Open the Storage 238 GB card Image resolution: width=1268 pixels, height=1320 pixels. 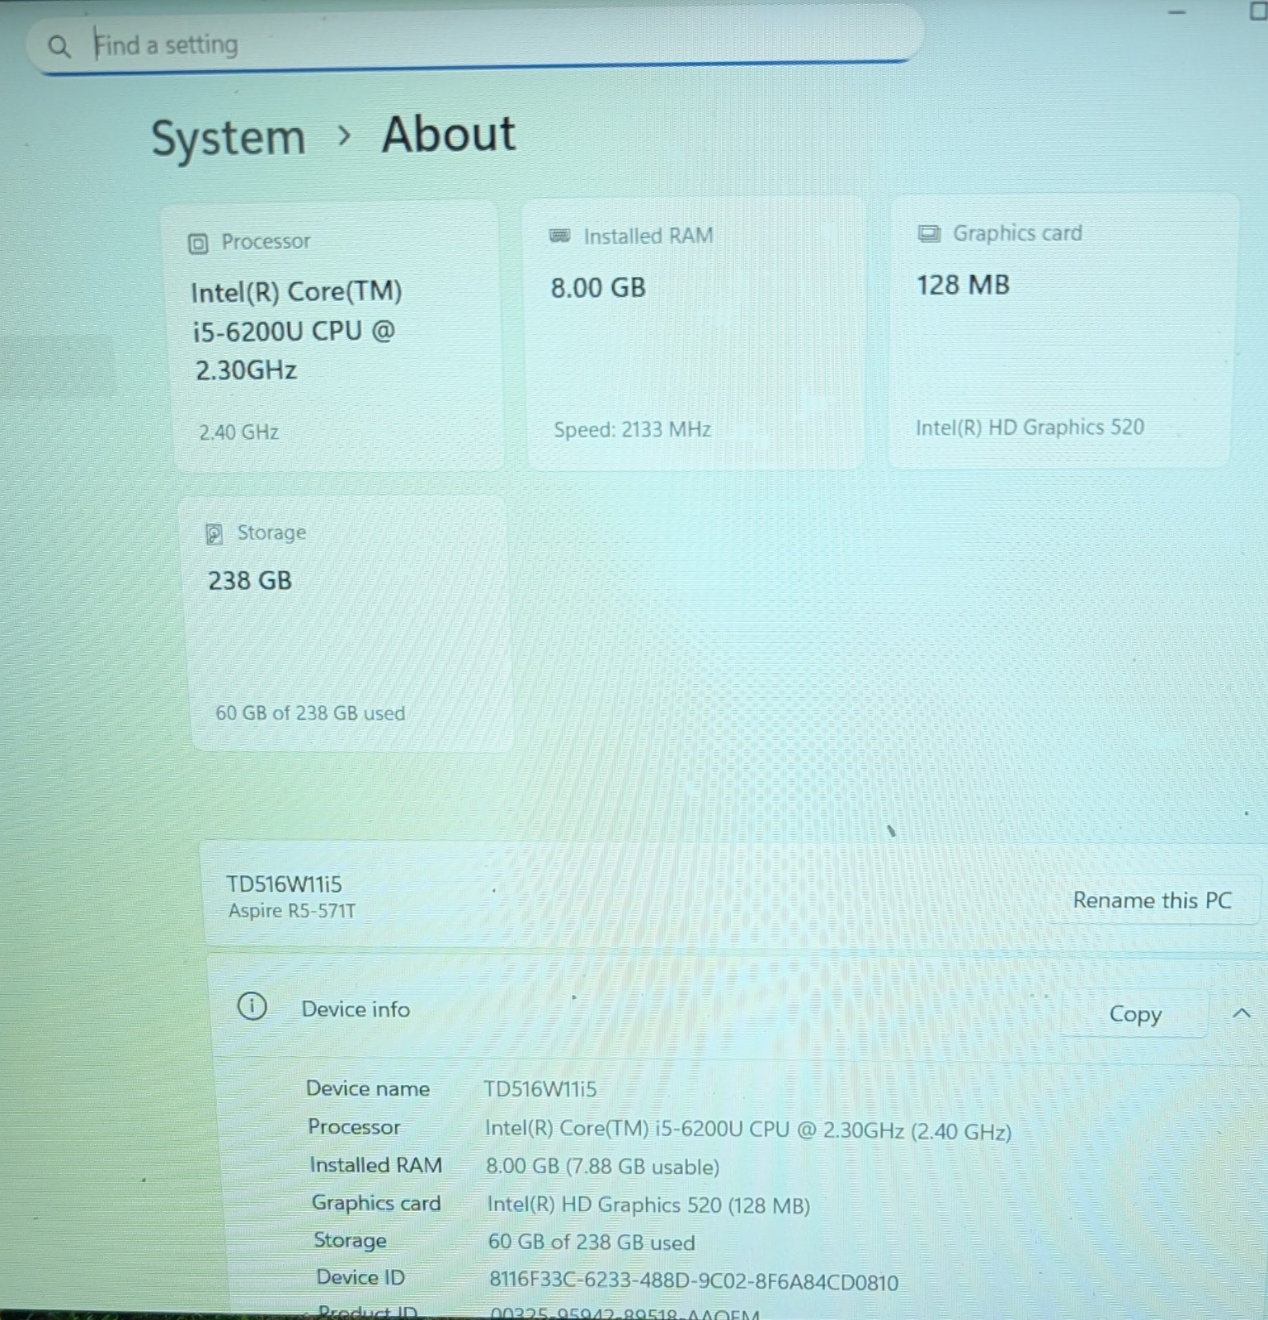346,625
